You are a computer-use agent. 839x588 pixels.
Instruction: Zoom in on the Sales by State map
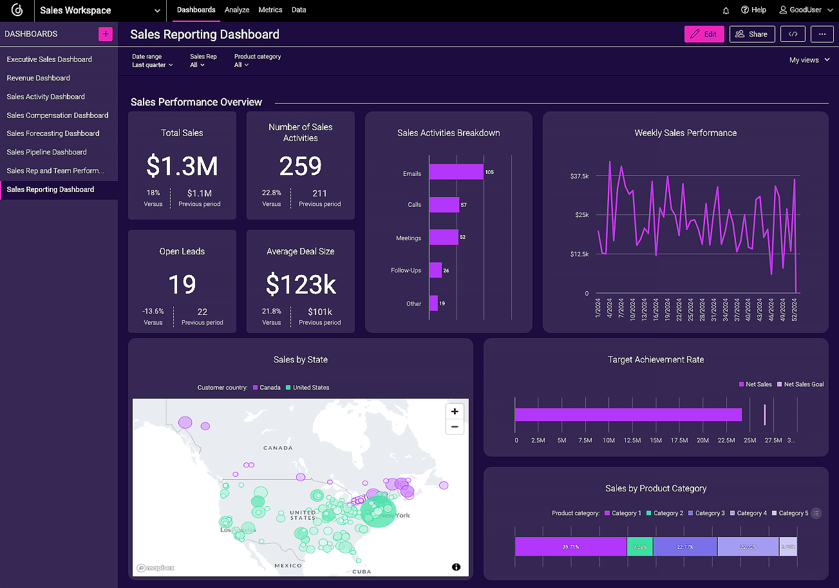pyautogui.click(x=455, y=411)
